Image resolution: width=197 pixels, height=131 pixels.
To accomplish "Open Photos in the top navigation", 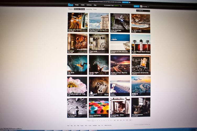I will (77, 5).
